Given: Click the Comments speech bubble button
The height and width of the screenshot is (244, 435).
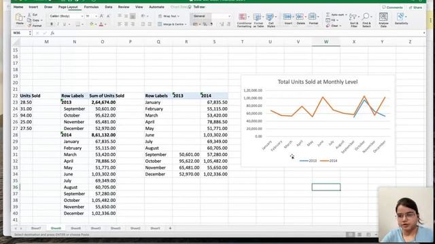Looking at the screenshot, I should [392, 7].
